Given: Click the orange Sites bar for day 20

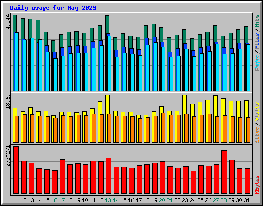Looking at the screenshot, I should point(163,128).
